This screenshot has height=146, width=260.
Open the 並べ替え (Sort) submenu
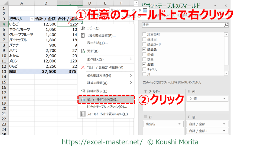coord(106,59)
